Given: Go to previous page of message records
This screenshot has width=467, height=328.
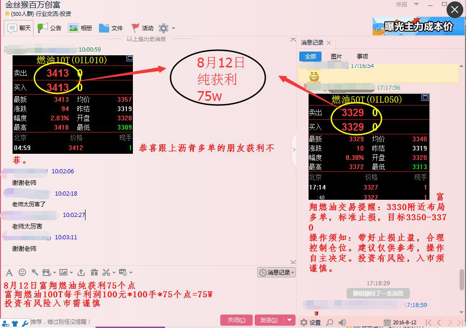Looking at the screenshot, I should tap(439, 322).
